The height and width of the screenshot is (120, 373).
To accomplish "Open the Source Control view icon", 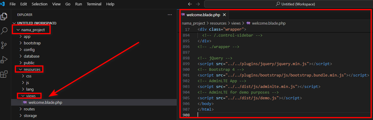I will pos(4,45).
